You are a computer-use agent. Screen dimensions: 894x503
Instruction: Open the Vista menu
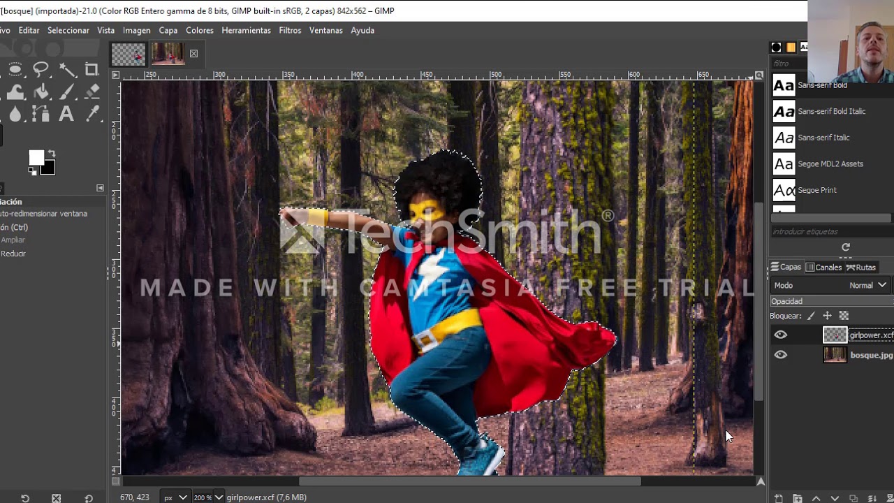point(106,30)
